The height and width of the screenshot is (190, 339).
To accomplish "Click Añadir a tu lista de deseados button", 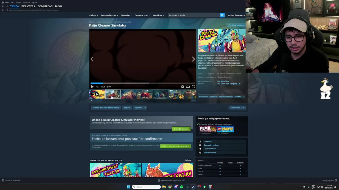I will pos(106,108).
